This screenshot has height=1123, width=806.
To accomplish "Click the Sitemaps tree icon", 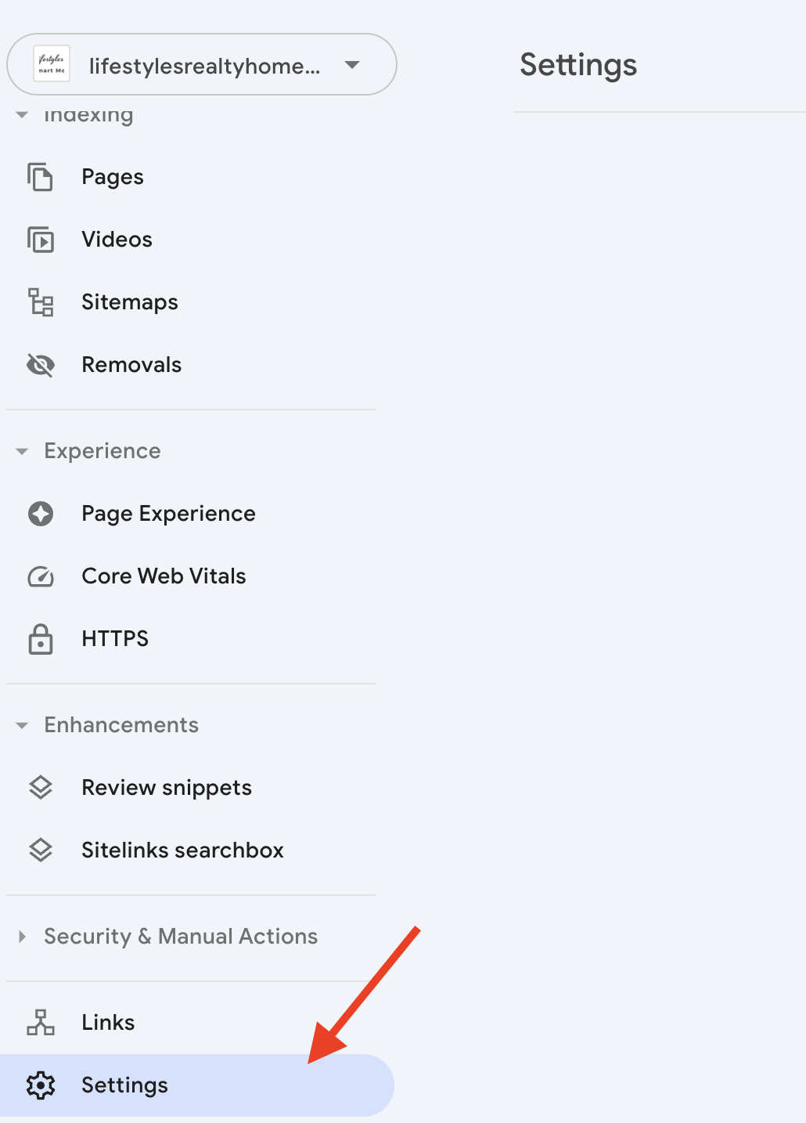I will click(x=41, y=302).
